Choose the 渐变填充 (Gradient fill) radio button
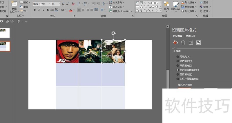 click(178, 65)
